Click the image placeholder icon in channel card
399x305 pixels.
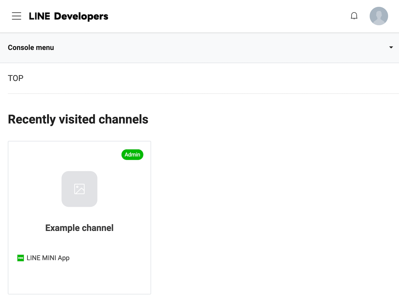[x=79, y=189]
